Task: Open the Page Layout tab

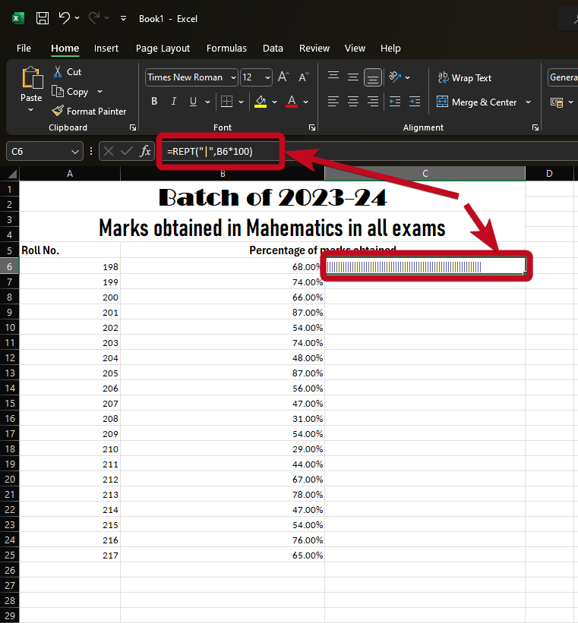Action: click(x=163, y=48)
